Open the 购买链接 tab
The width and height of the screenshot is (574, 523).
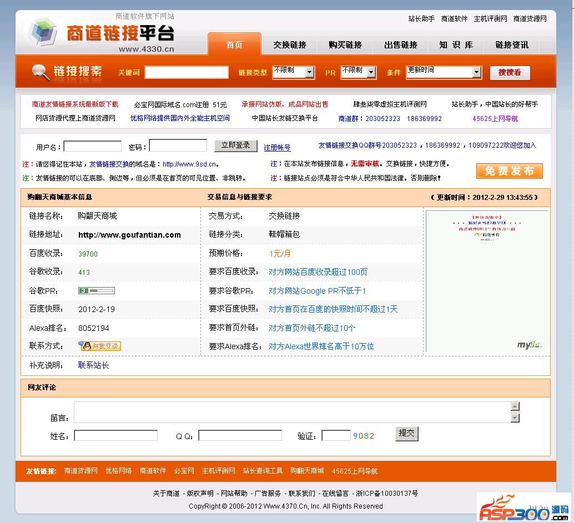click(345, 44)
